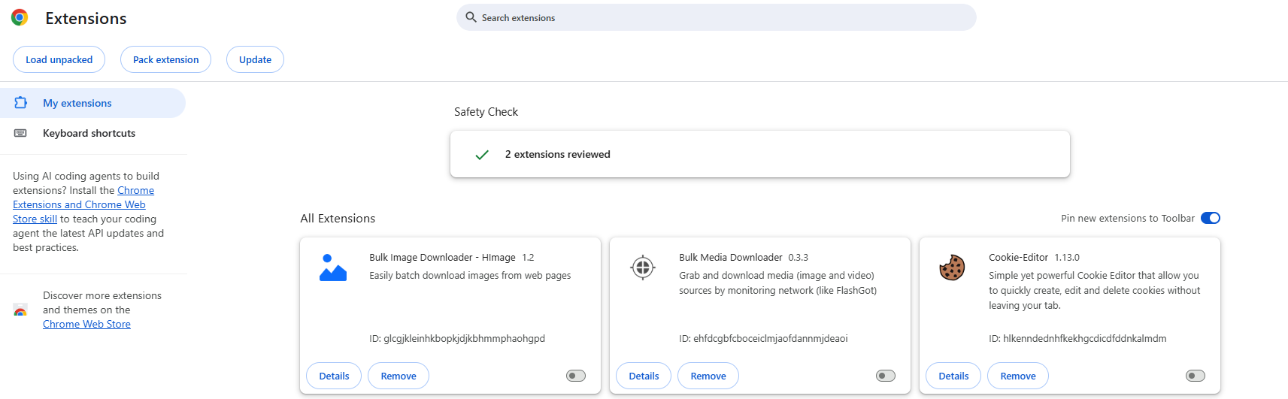This screenshot has height=399, width=1288.
Task: Click the 2 extensions reviewed text
Action: [x=558, y=154]
